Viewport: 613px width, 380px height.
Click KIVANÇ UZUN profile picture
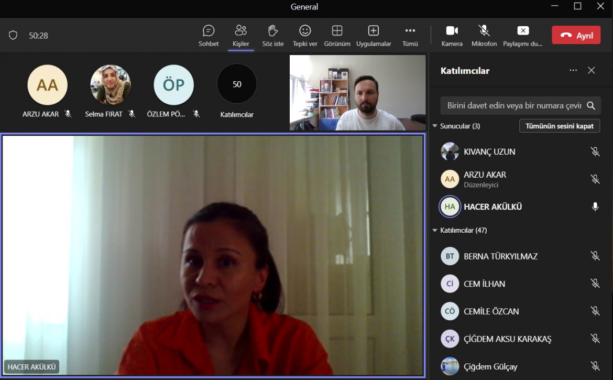(x=450, y=151)
